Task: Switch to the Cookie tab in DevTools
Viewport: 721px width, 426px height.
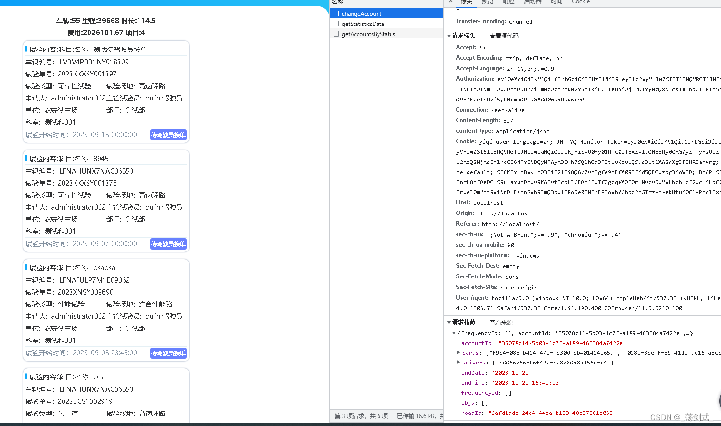Action: click(581, 2)
